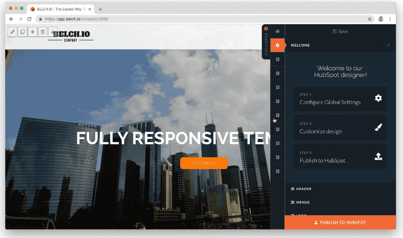Click the lock site info icon
403x238 pixels.
pos(40,19)
